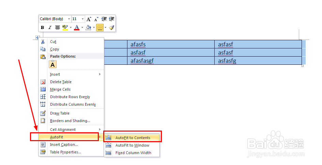The width and height of the screenshot is (322, 165).
Task: Open the borders dropdown arrow
Action: tap(106, 28)
